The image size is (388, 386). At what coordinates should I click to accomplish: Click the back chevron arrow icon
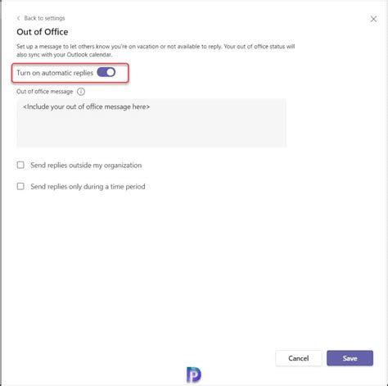pos(18,18)
